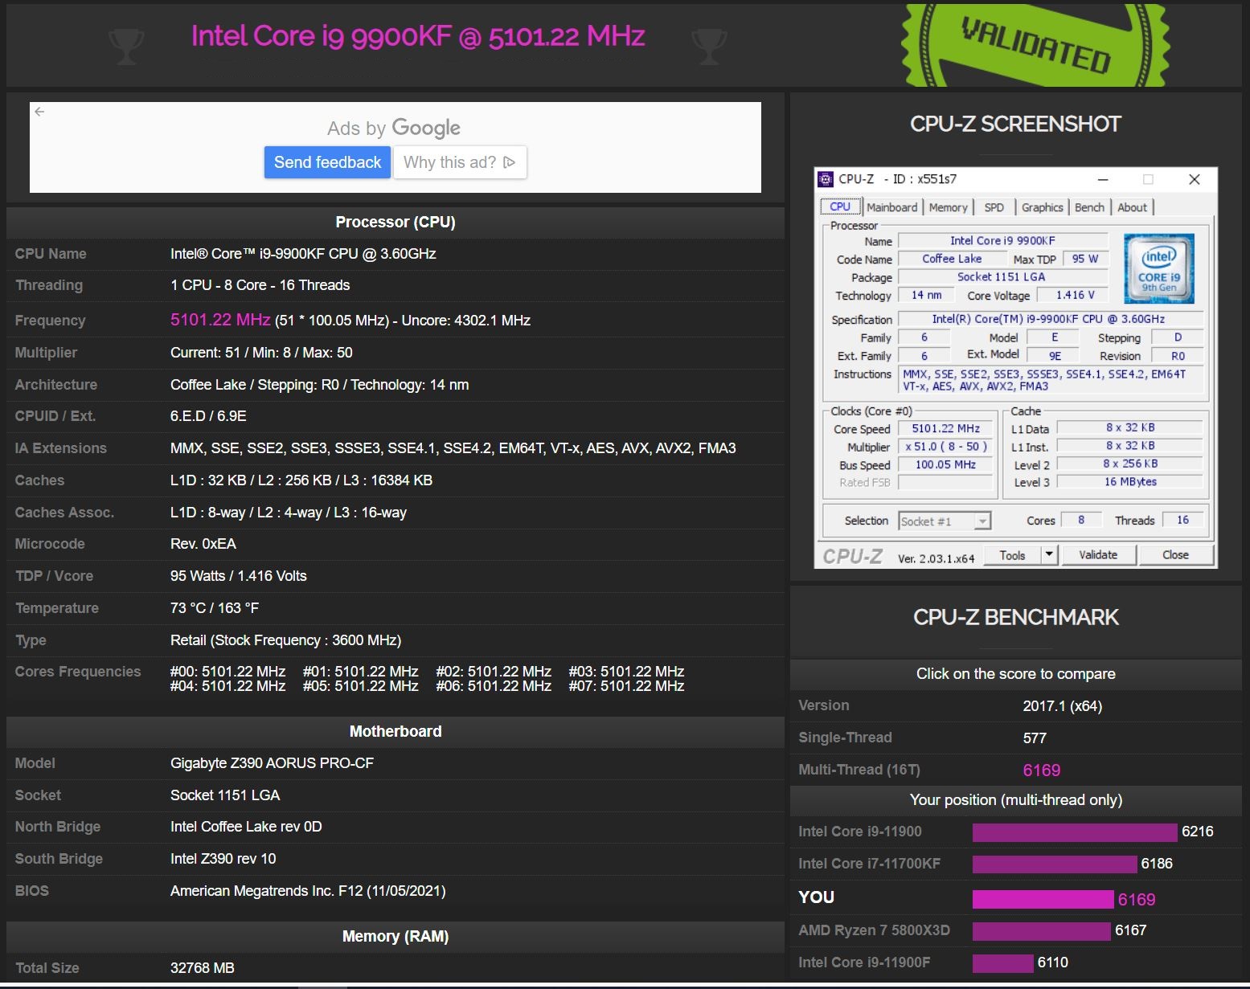Click the info icon next to Why this ad

click(x=509, y=162)
